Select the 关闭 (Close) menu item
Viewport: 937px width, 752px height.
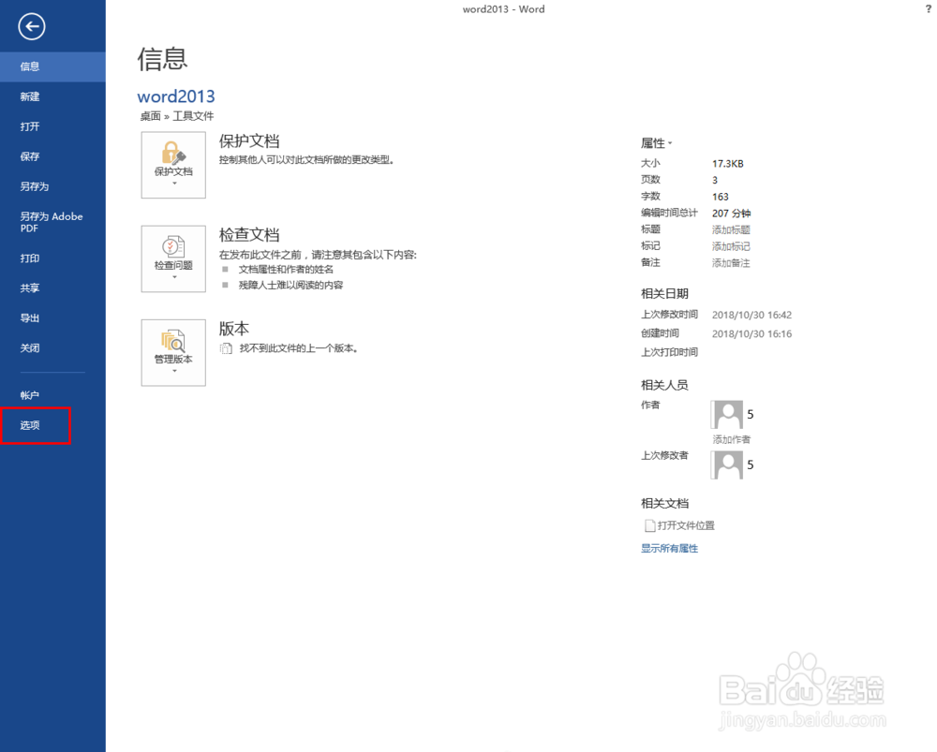(x=52, y=347)
